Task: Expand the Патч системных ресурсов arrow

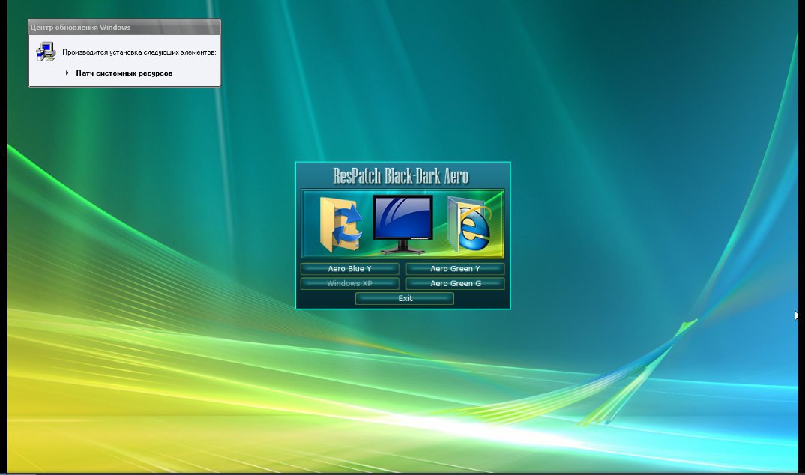Action: tap(67, 73)
